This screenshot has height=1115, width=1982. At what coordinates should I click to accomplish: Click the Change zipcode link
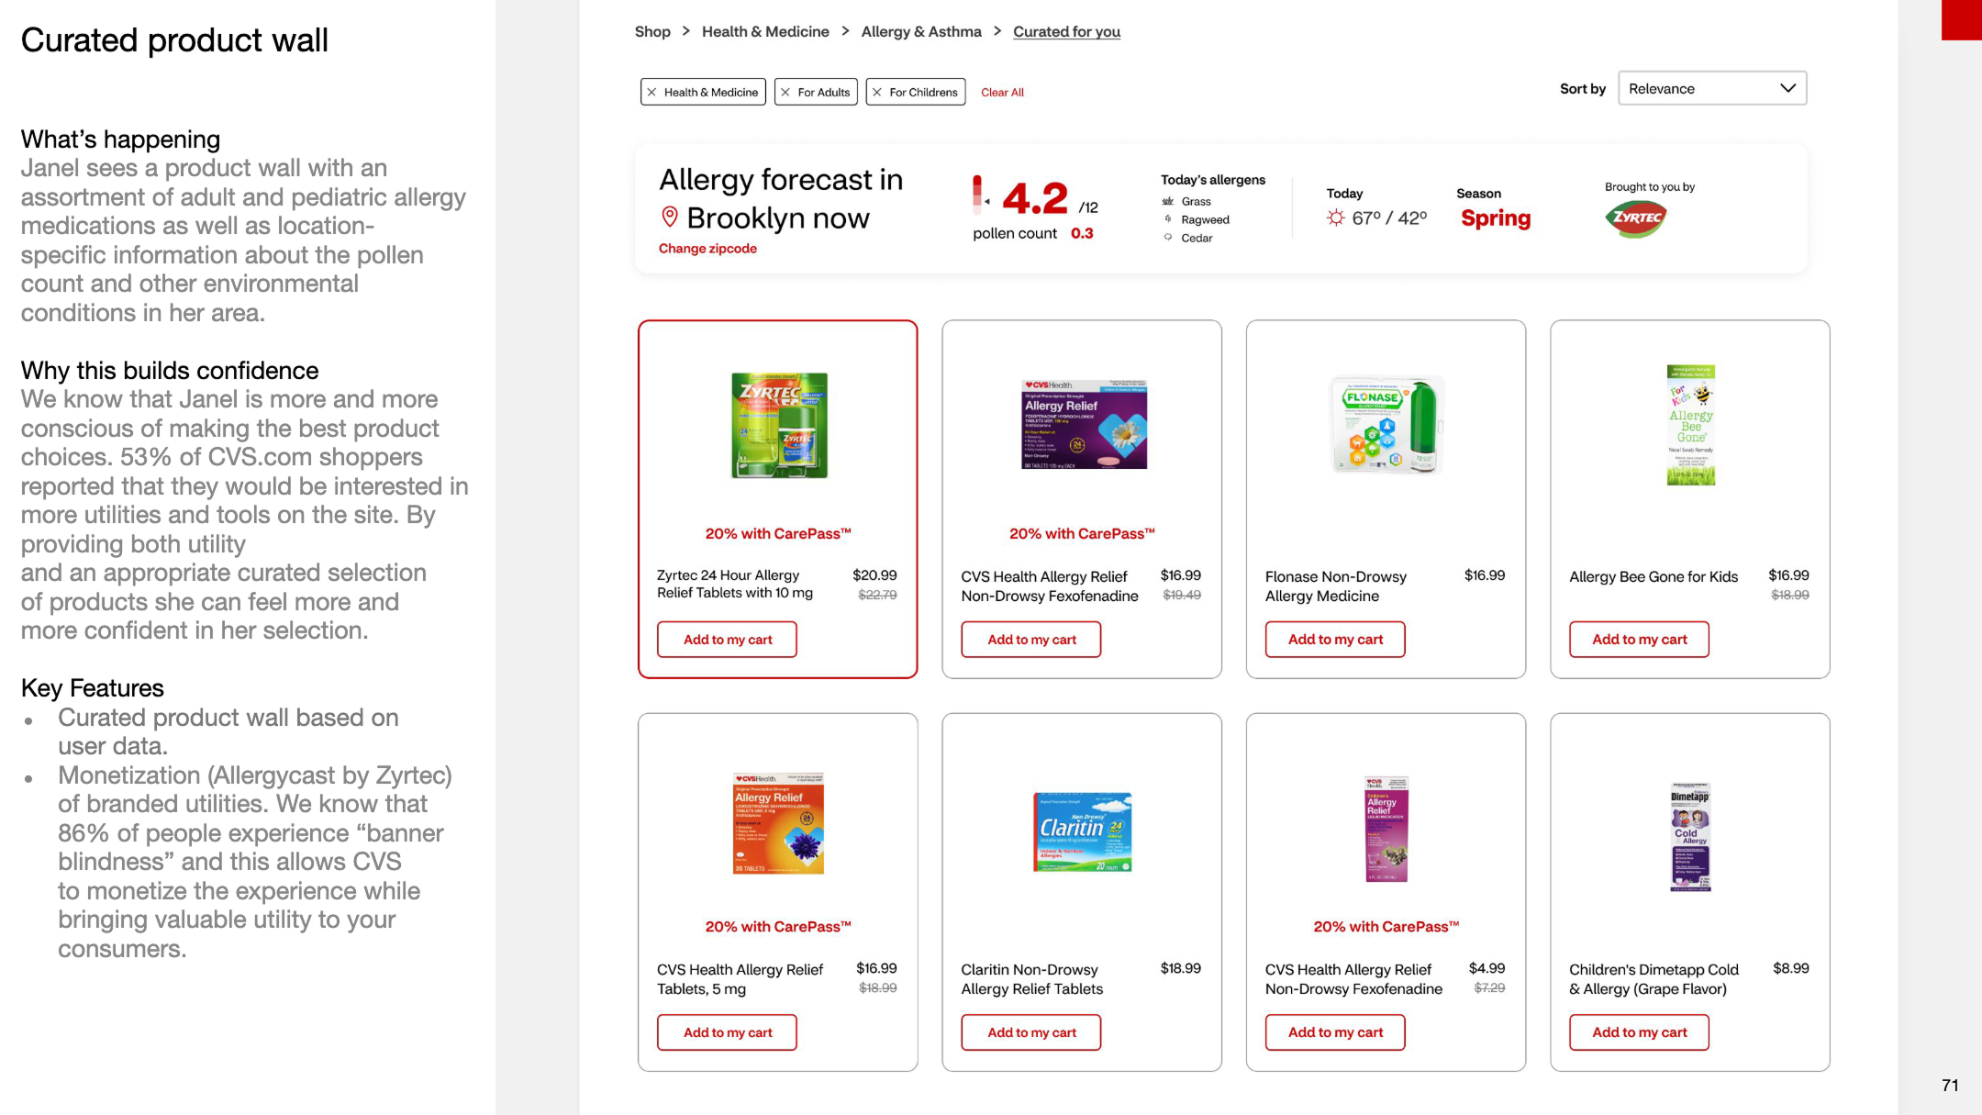[x=707, y=249]
